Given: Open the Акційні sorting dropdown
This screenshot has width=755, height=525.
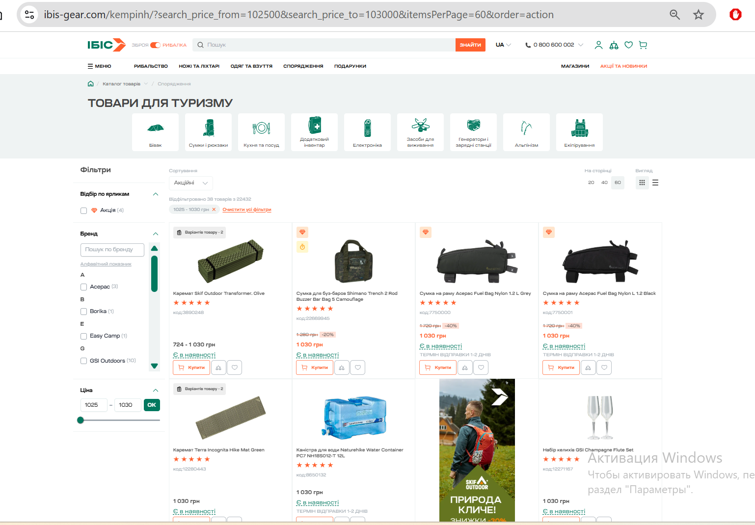Looking at the screenshot, I should [191, 183].
